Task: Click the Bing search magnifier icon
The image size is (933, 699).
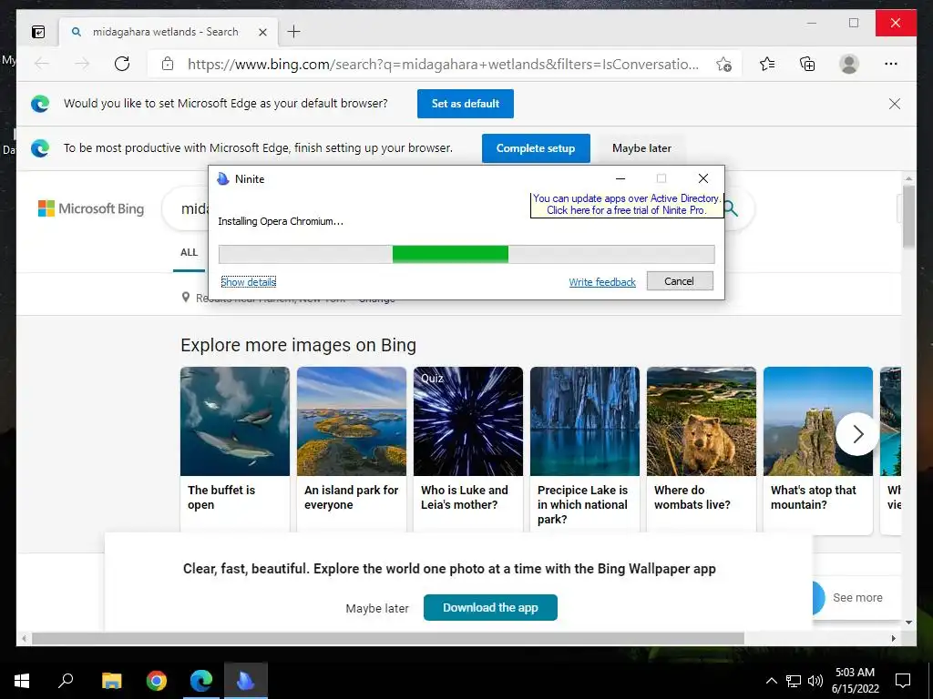Action: pyautogui.click(x=731, y=209)
